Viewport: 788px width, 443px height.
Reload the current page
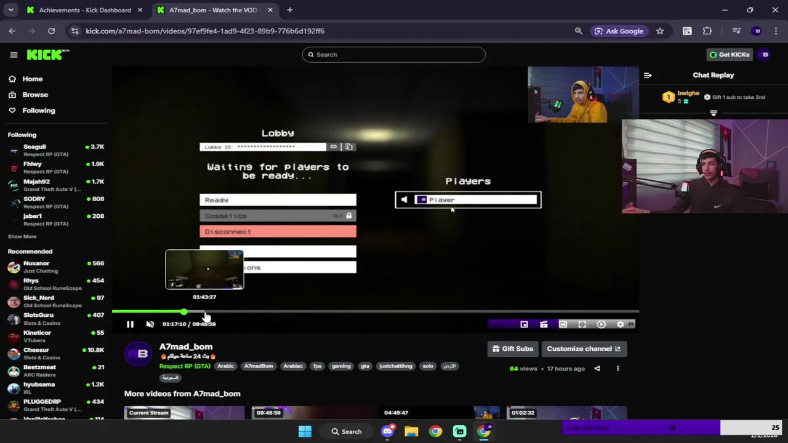pos(52,31)
